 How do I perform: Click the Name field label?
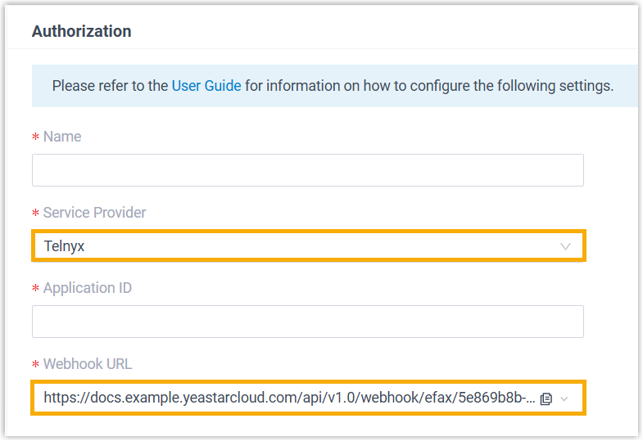coord(62,137)
